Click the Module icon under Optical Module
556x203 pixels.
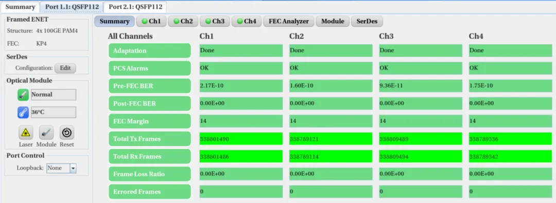coord(46,133)
